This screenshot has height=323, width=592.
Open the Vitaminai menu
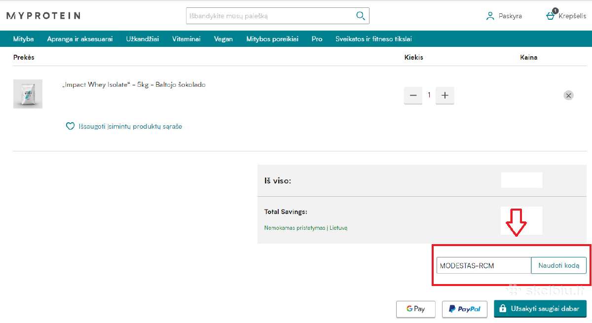click(186, 39)
